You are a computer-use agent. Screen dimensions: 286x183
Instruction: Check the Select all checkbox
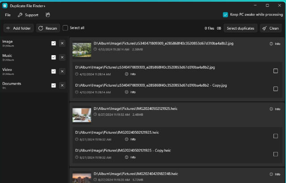click(65, 28)
